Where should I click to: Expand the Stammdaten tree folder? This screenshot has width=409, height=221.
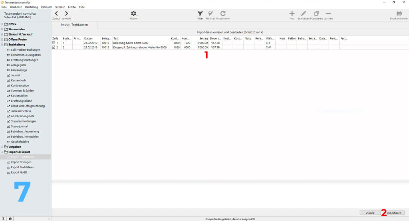(x=2, y=30)
